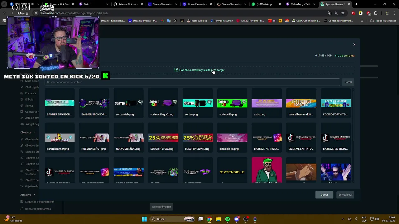Click the '+10 GB con Ultra' link
Viewport: 399px width, 224px height.
[x=344, y=56]
